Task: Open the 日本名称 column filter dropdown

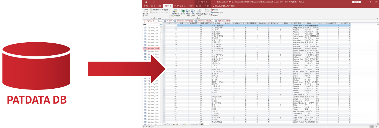Action: pos(222,23)
